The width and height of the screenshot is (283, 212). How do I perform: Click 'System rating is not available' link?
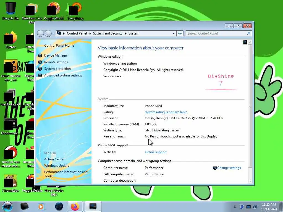166,112
